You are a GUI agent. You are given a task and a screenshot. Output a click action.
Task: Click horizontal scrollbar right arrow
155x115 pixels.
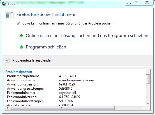[143, 108]
